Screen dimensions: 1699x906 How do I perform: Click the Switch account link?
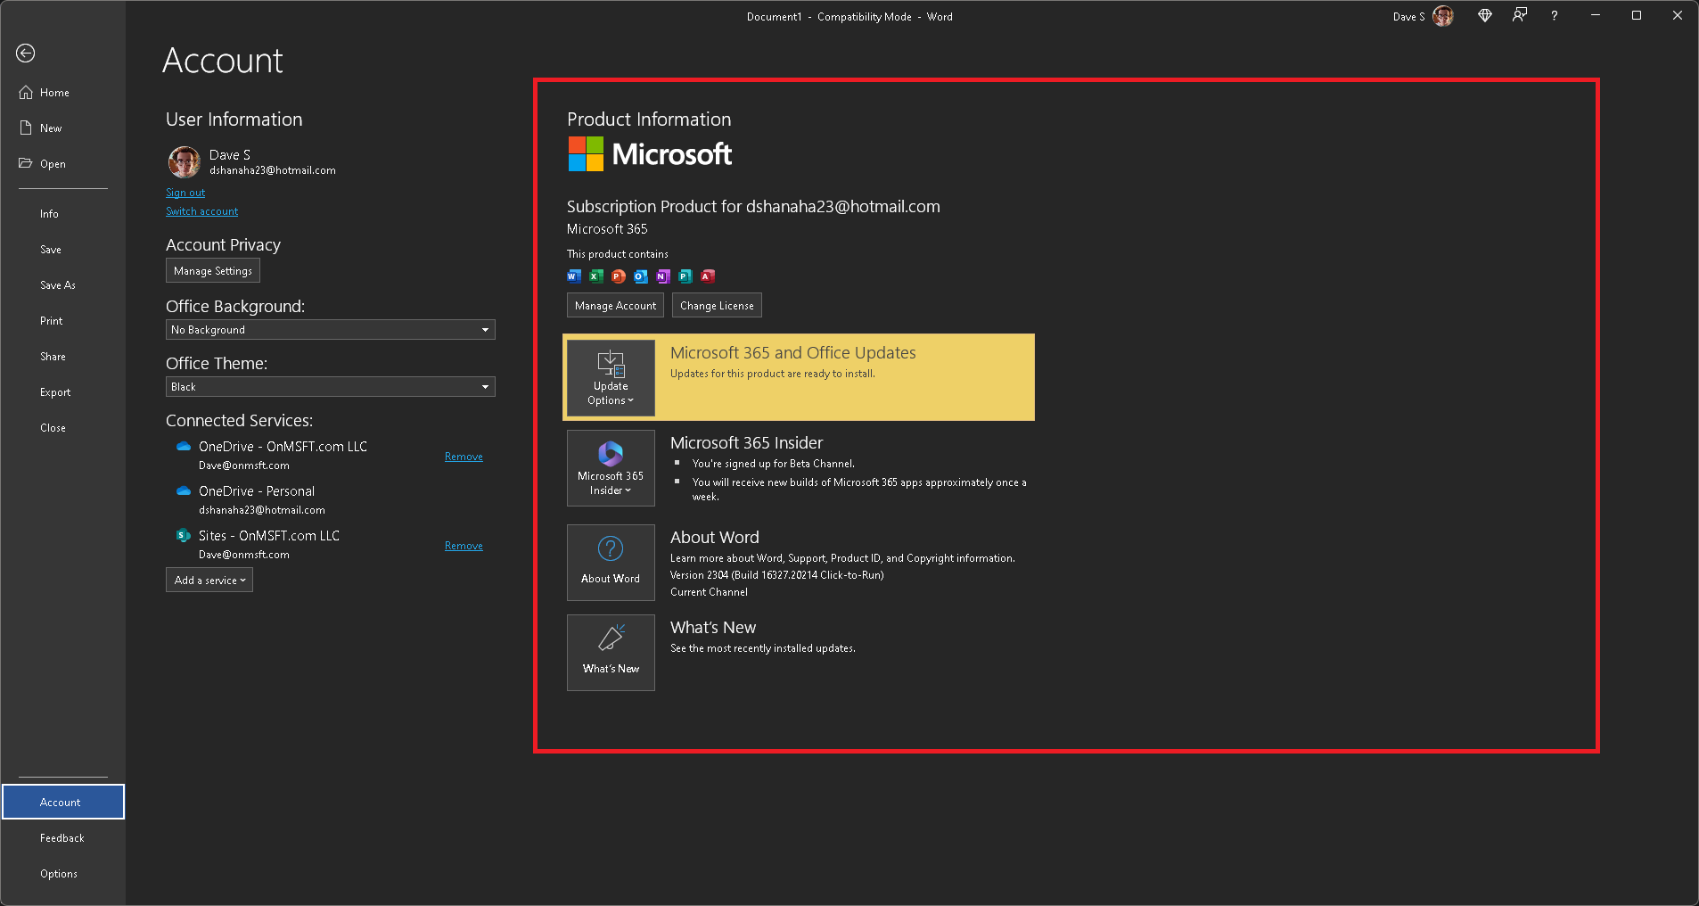[x=202, y=211]
